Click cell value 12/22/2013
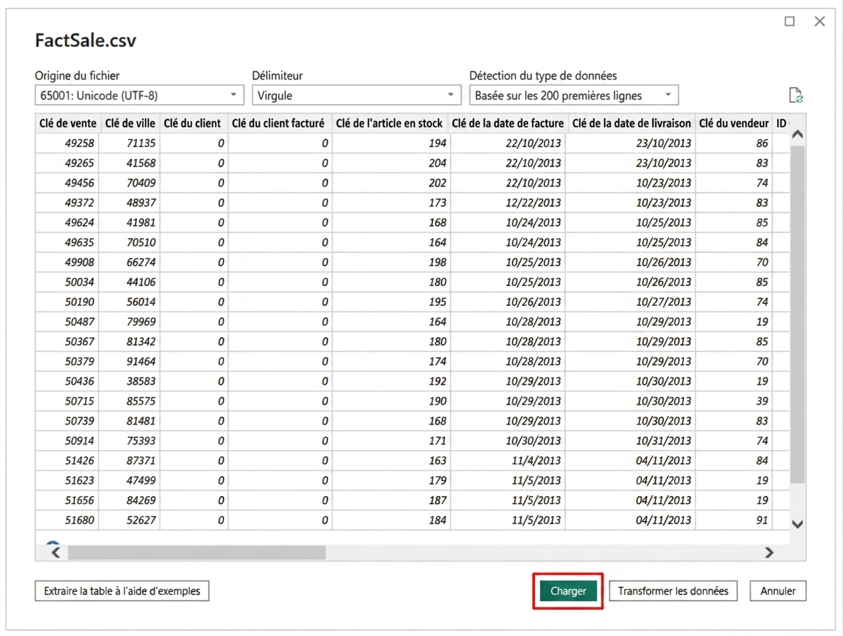 coord(533,203)
